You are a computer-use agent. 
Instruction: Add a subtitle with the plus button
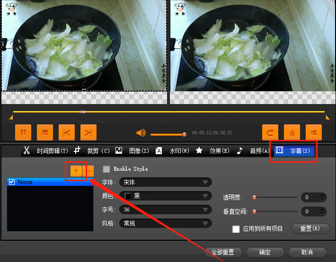(76, 171)
